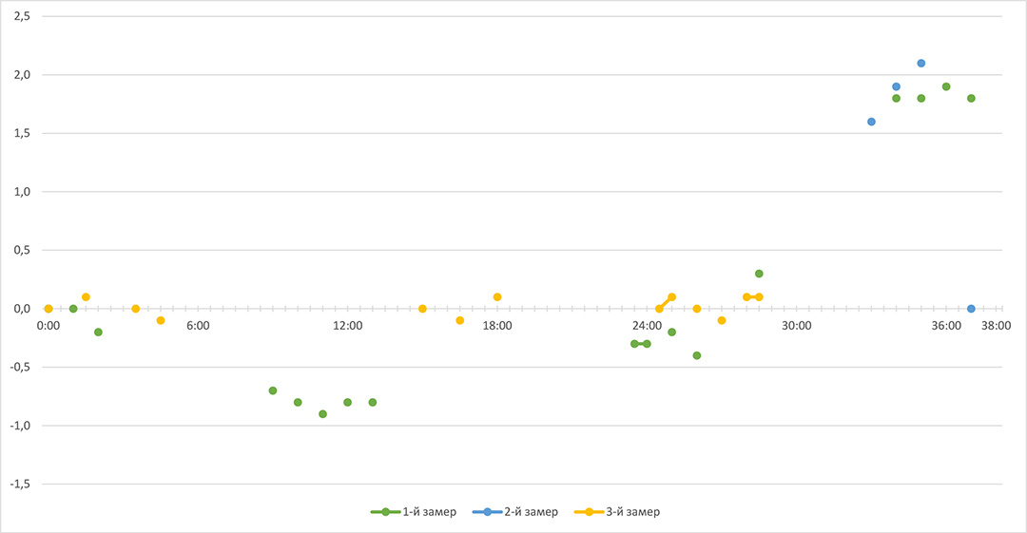
Task: Select the "38:00" axis label
Action: pos(996,326)
